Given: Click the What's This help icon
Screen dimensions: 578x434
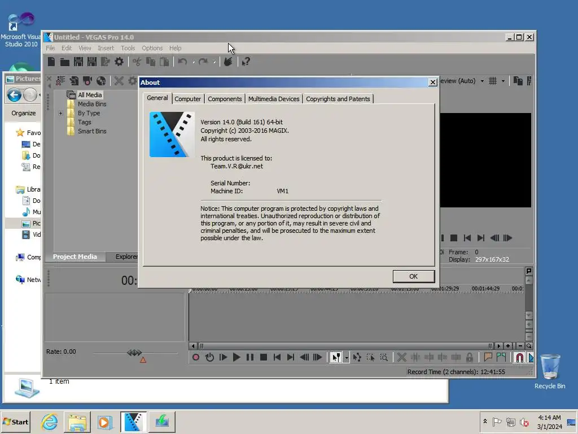Looking at the screenshot, I should pos(246,62).
